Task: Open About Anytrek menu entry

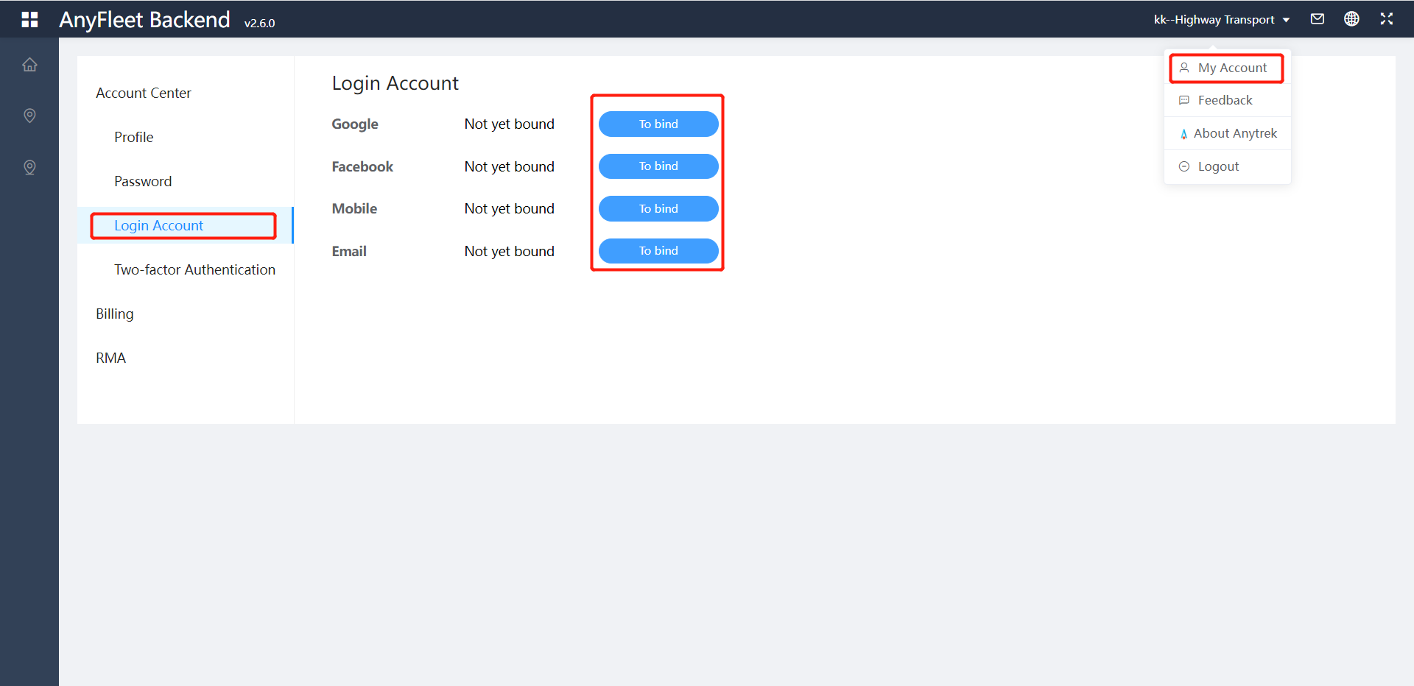Action: click(1234, 133)
